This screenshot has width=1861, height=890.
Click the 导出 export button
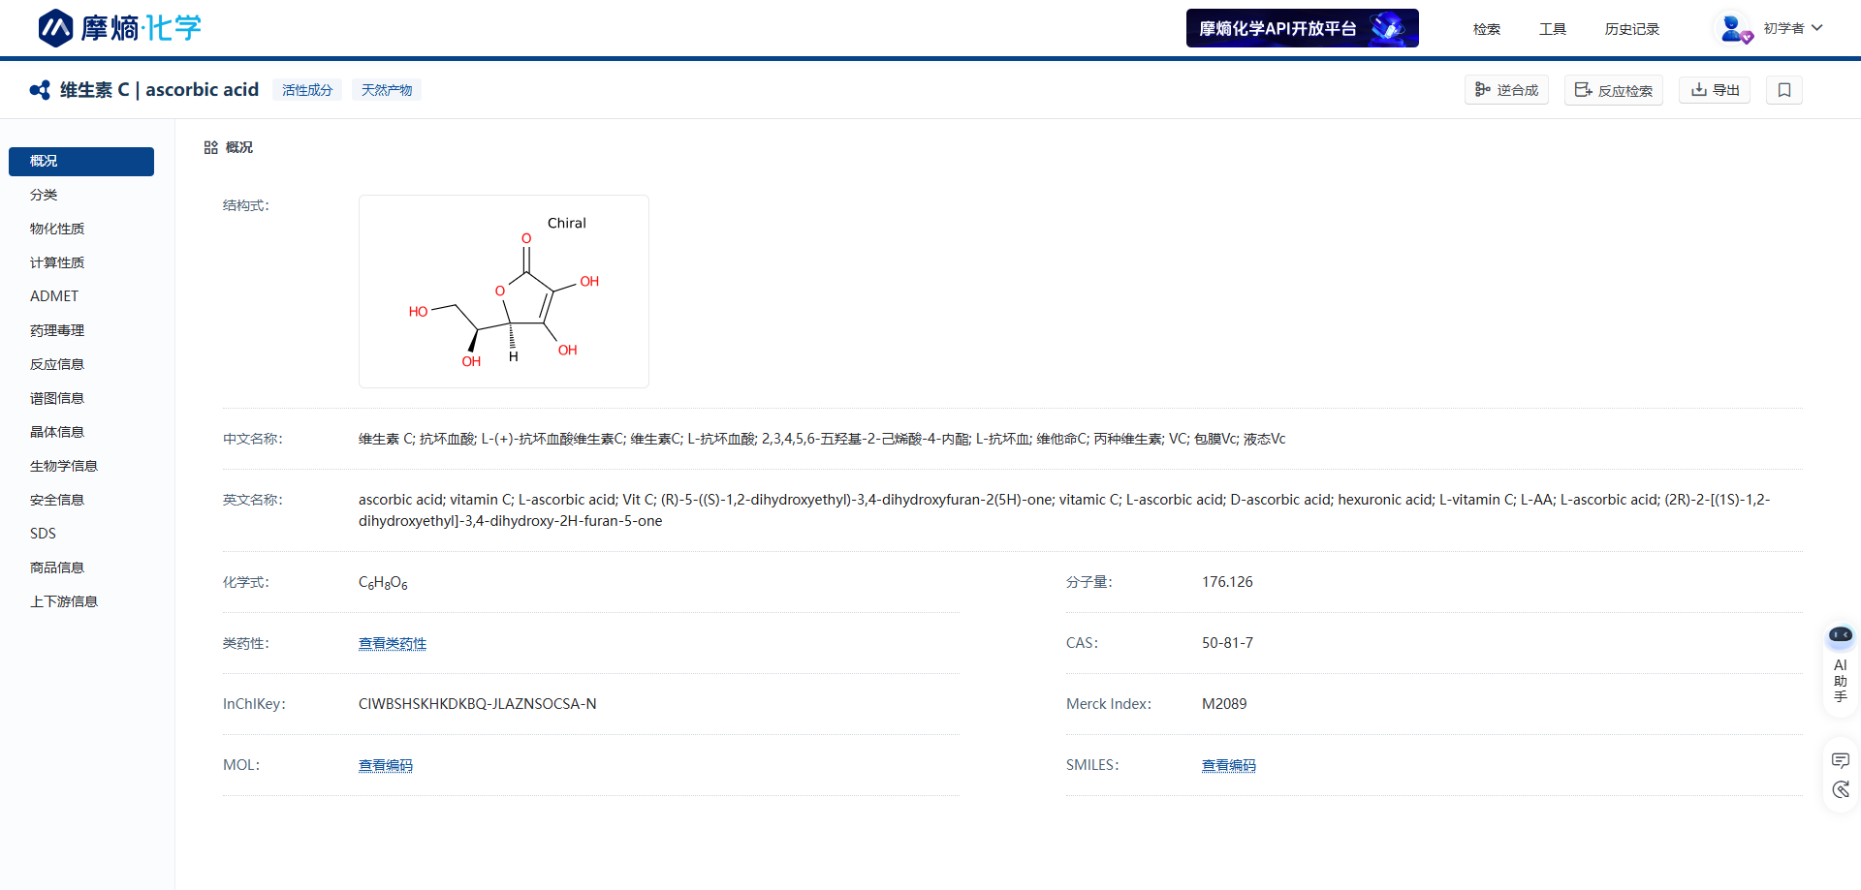coord(1715,90)
